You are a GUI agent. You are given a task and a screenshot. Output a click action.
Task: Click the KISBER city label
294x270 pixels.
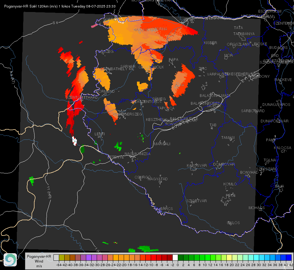(211, 43)
